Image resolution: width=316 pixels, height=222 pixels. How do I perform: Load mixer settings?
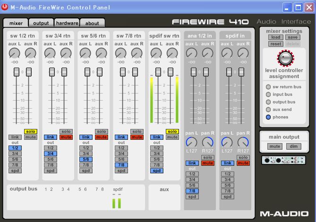pyautogui.click(x=276, y=37)
